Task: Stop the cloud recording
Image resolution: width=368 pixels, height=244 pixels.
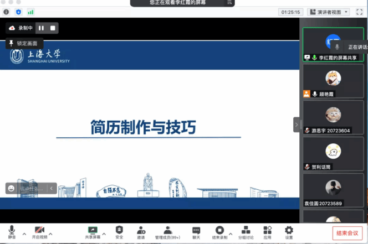Action: (x=53, y=28)
